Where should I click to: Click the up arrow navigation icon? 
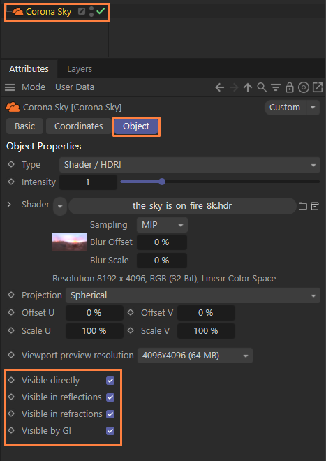point(248,87)
